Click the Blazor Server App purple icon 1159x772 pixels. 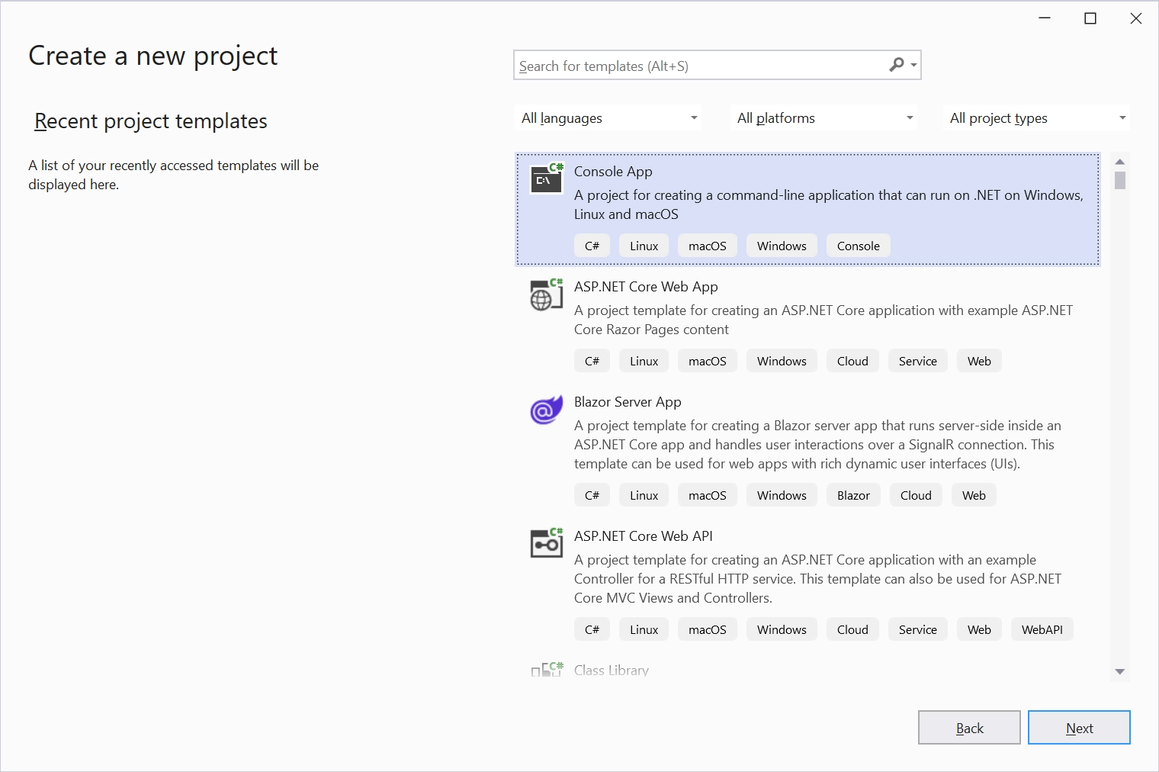click(546, 410)
